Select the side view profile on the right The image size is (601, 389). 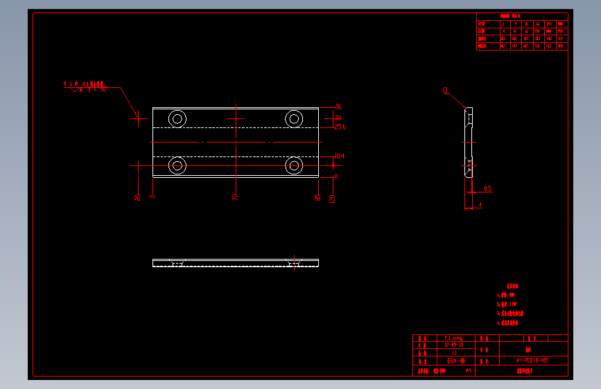coord(469,143)
